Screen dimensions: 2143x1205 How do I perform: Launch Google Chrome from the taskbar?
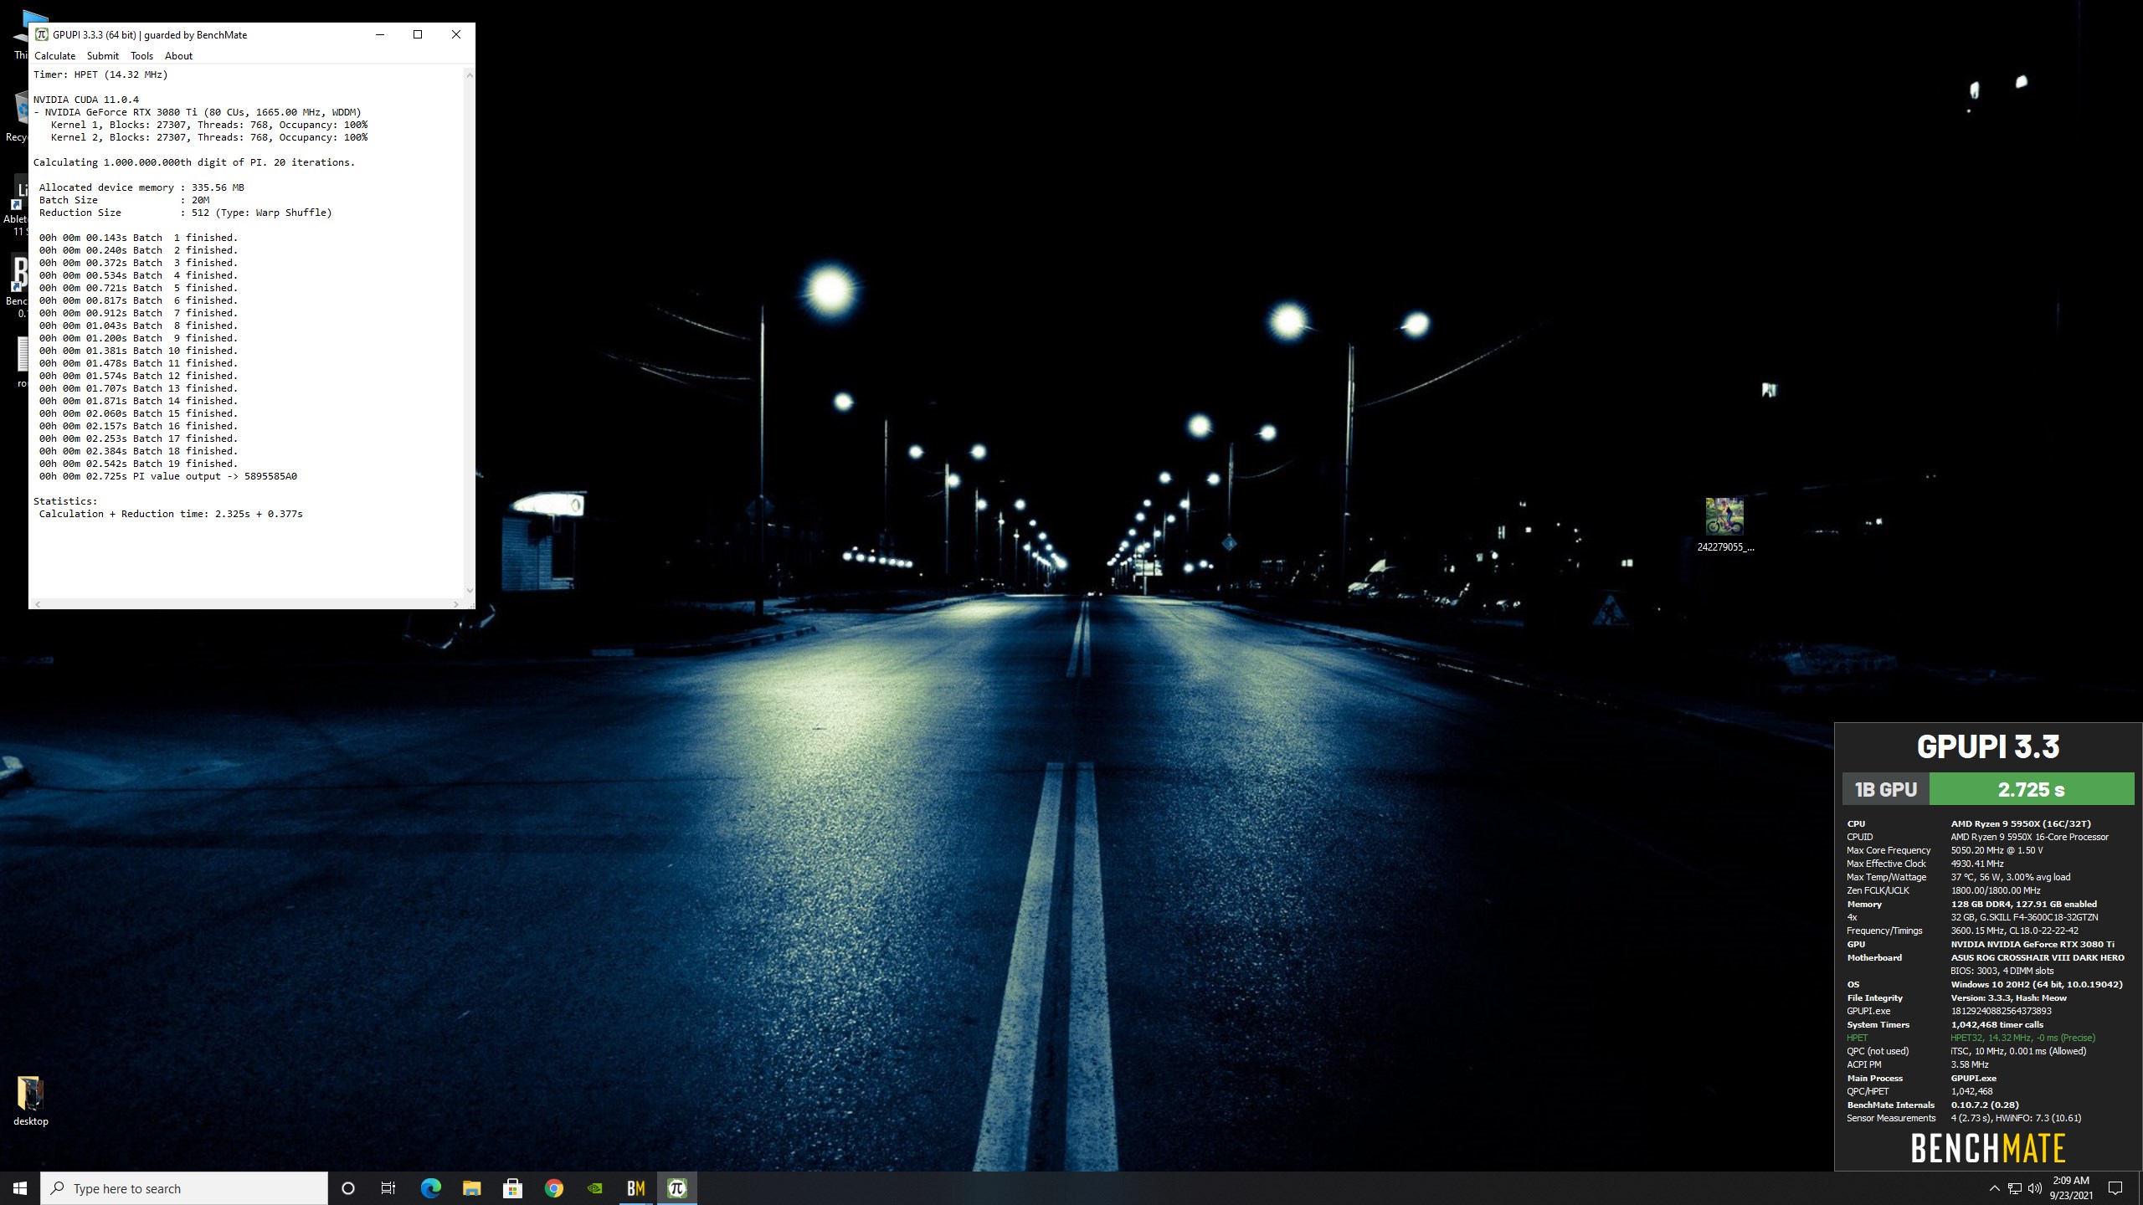coord(553,1188)
